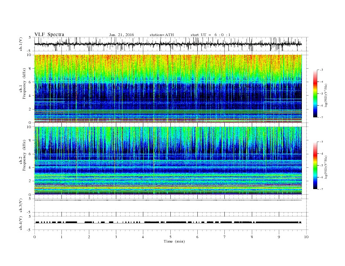Click the "8" kHz tick of ch.2 frequency axis

30,140
